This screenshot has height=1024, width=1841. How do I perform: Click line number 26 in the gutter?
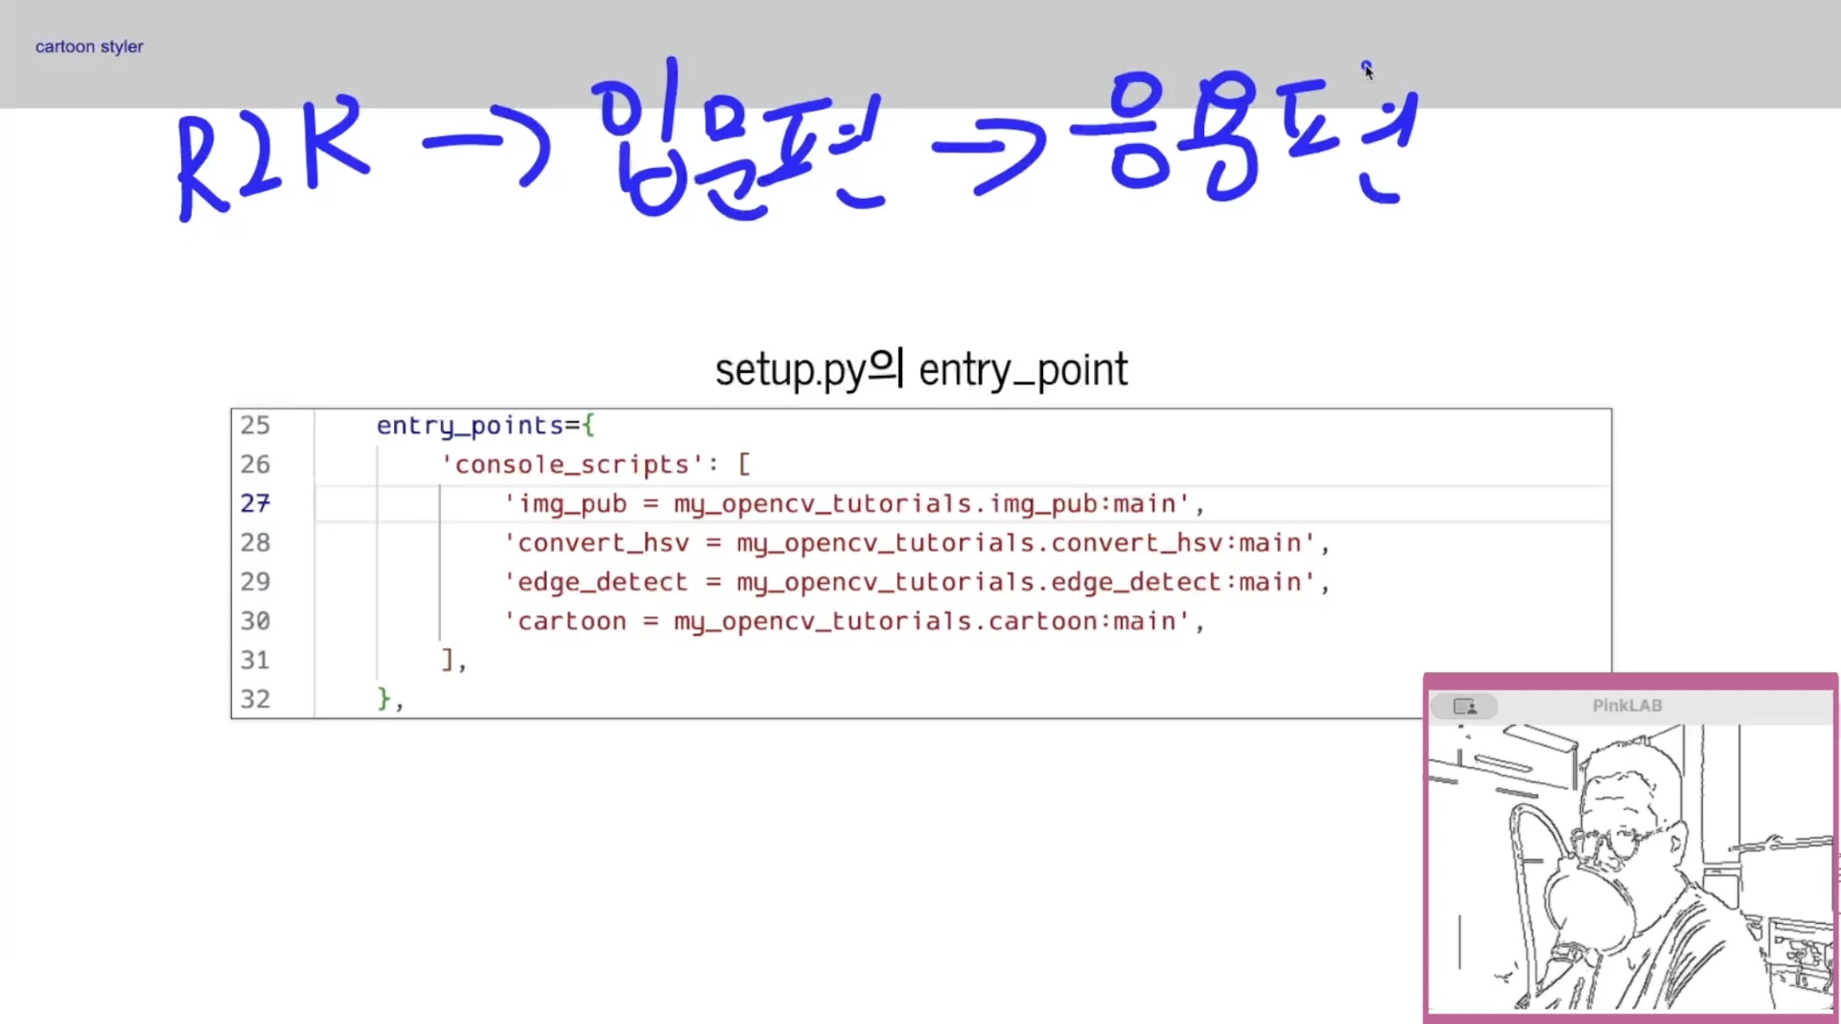point(255,465)
